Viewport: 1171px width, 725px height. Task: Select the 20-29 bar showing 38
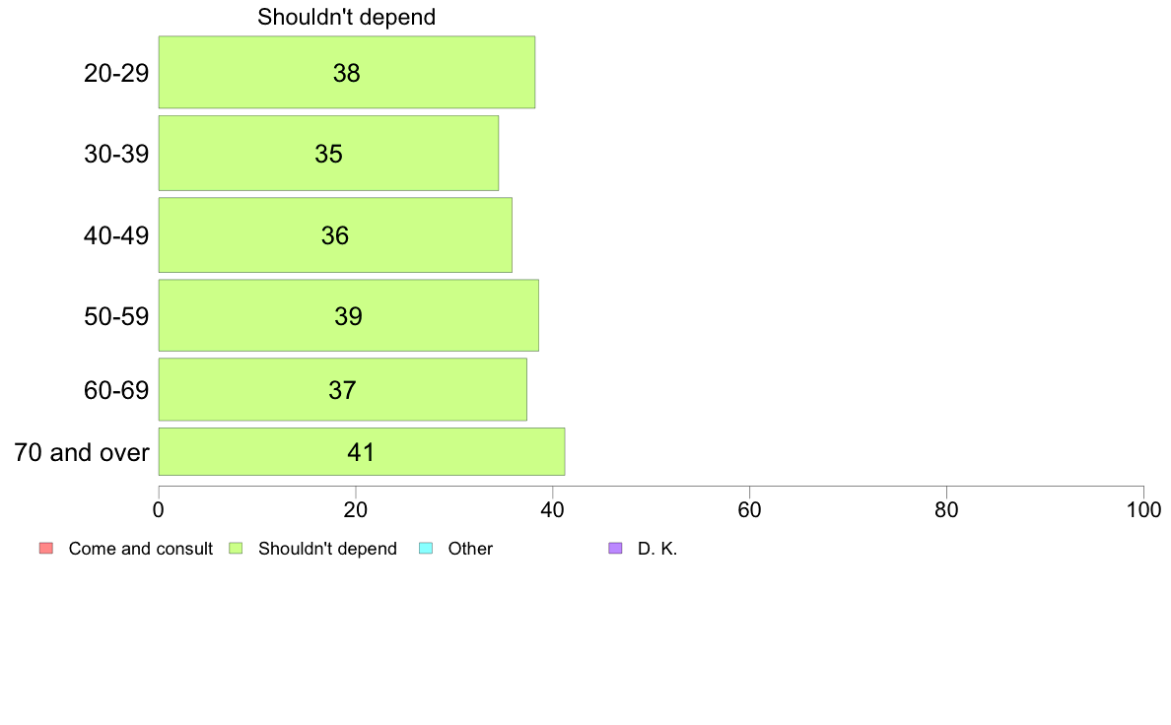[347, 73]
